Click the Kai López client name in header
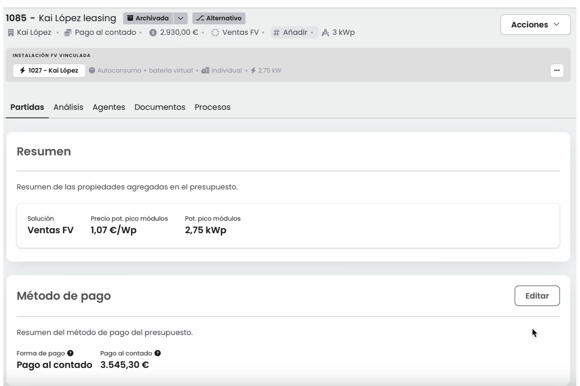Image resolution: width=580 pixels, height=386 pixels. 34,33
